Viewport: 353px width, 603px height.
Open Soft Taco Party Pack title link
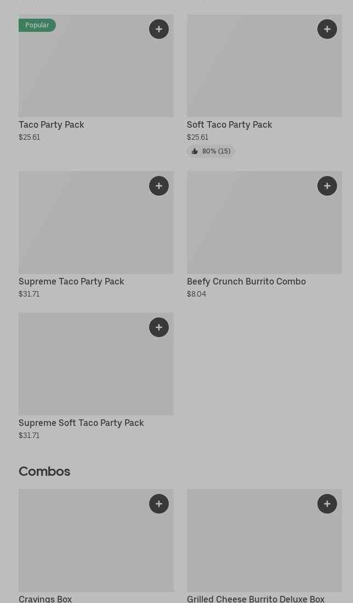229,125
